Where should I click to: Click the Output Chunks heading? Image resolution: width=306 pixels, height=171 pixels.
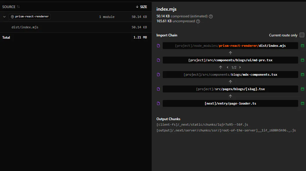(x=168, y=119)
